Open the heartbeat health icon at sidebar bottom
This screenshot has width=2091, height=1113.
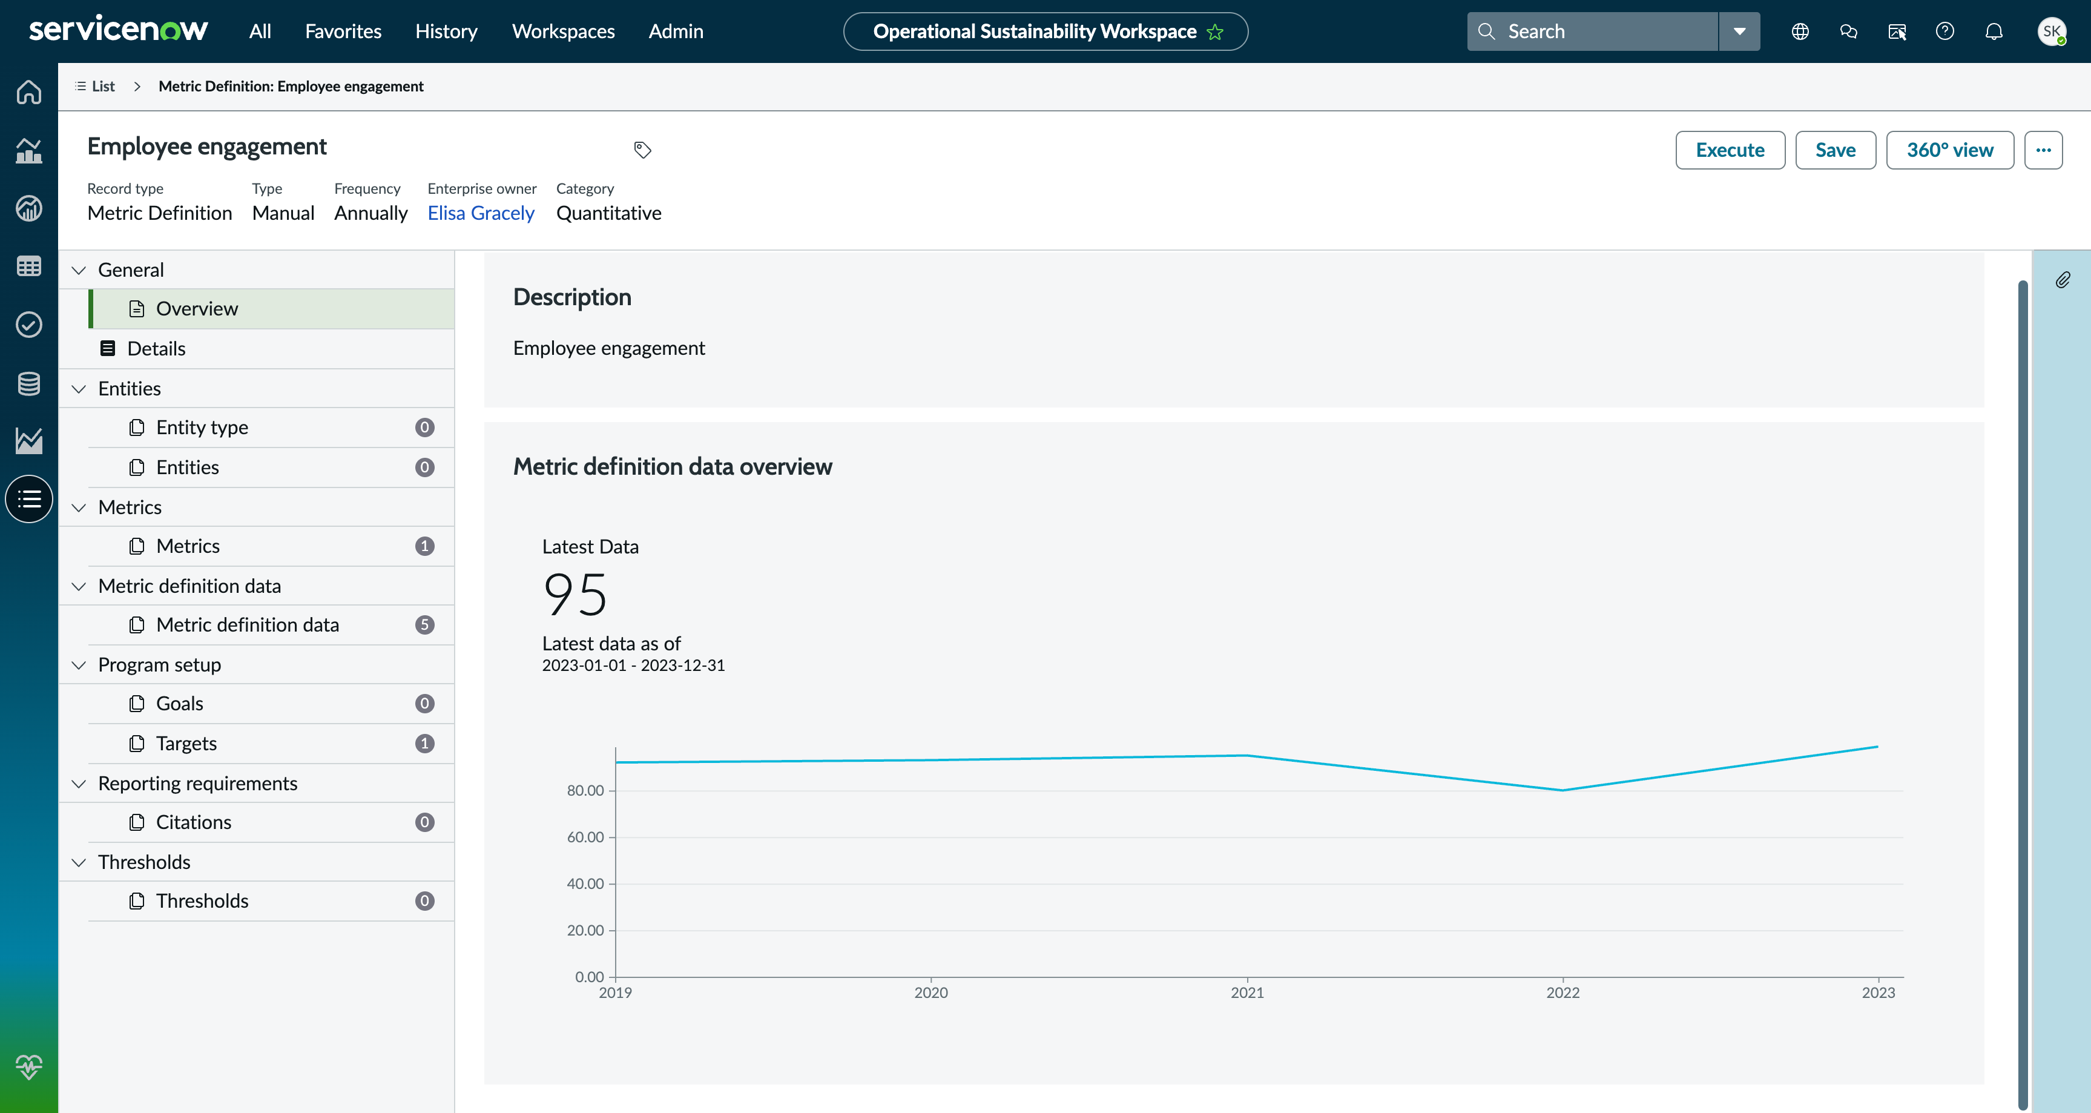pyautogui.click(x=29, y=1067)
